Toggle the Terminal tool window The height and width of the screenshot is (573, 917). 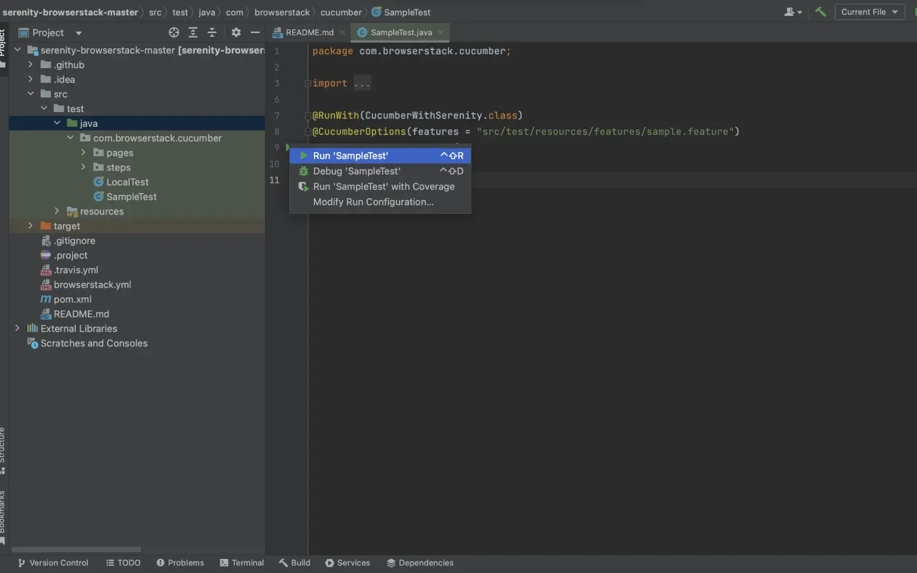tap(242, 563)
